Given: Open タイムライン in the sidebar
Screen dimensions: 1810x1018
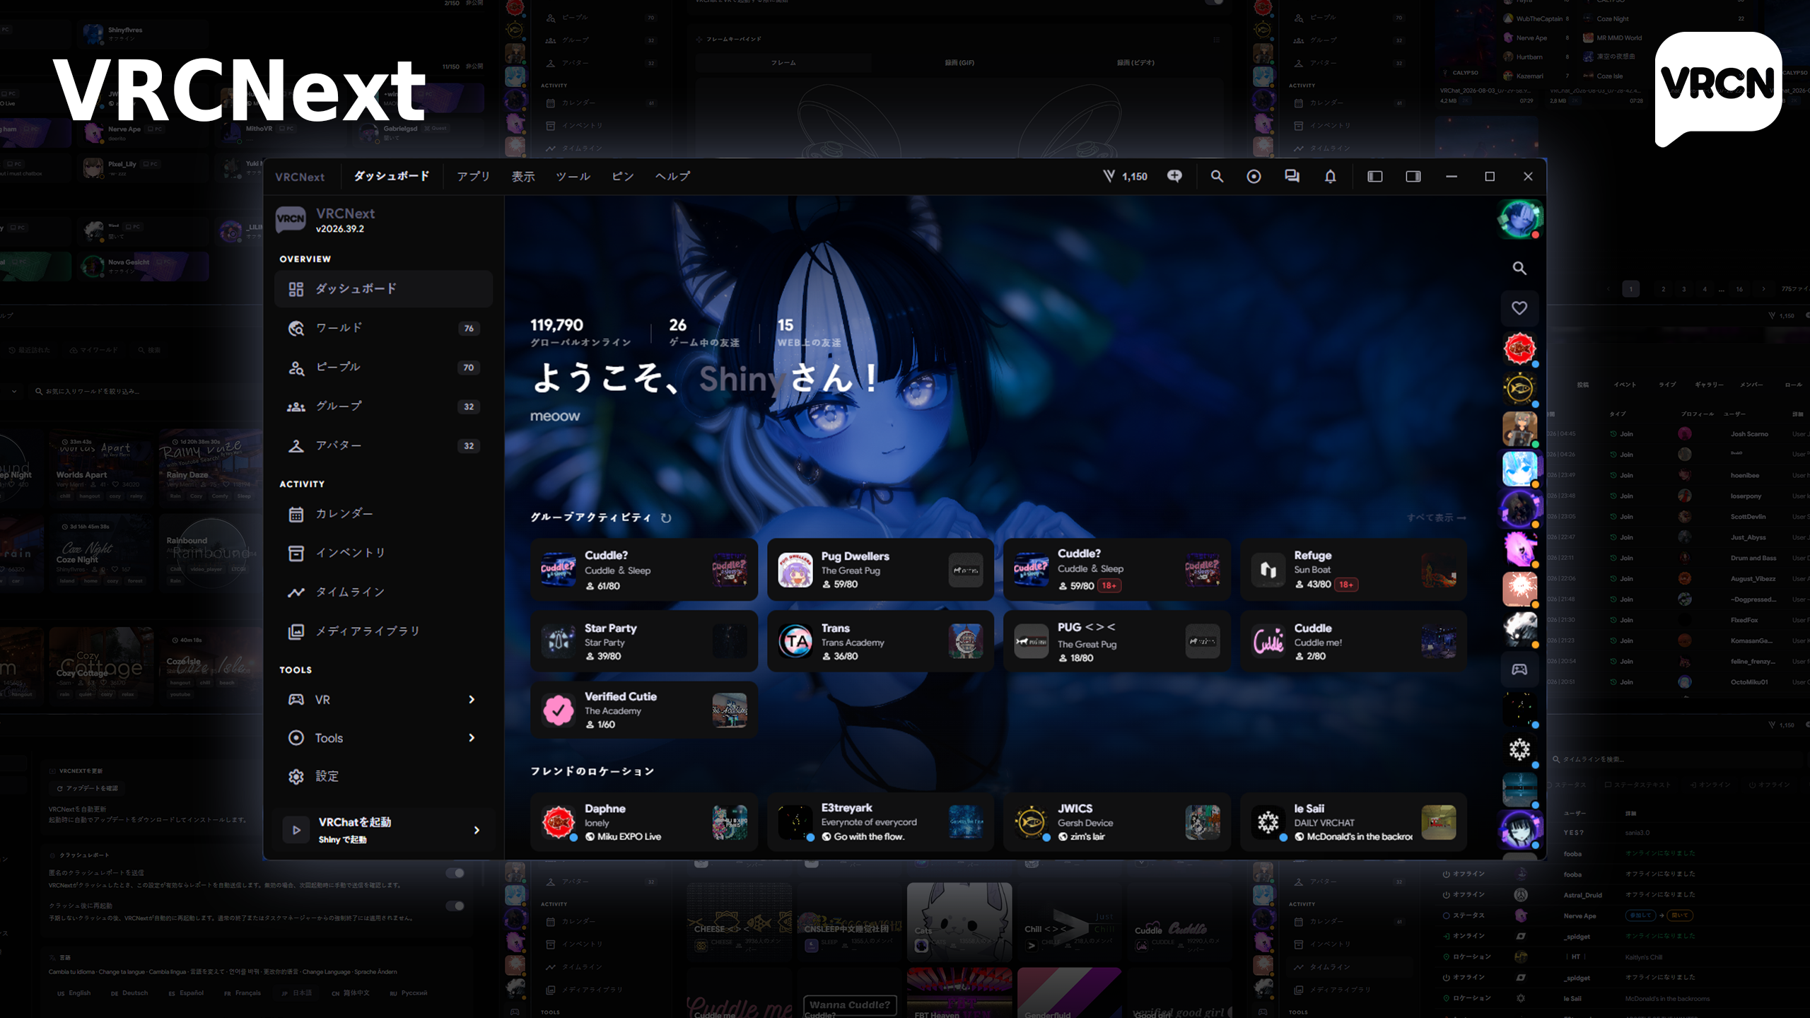Looking at the screenshot, I should tap(383, 592).
